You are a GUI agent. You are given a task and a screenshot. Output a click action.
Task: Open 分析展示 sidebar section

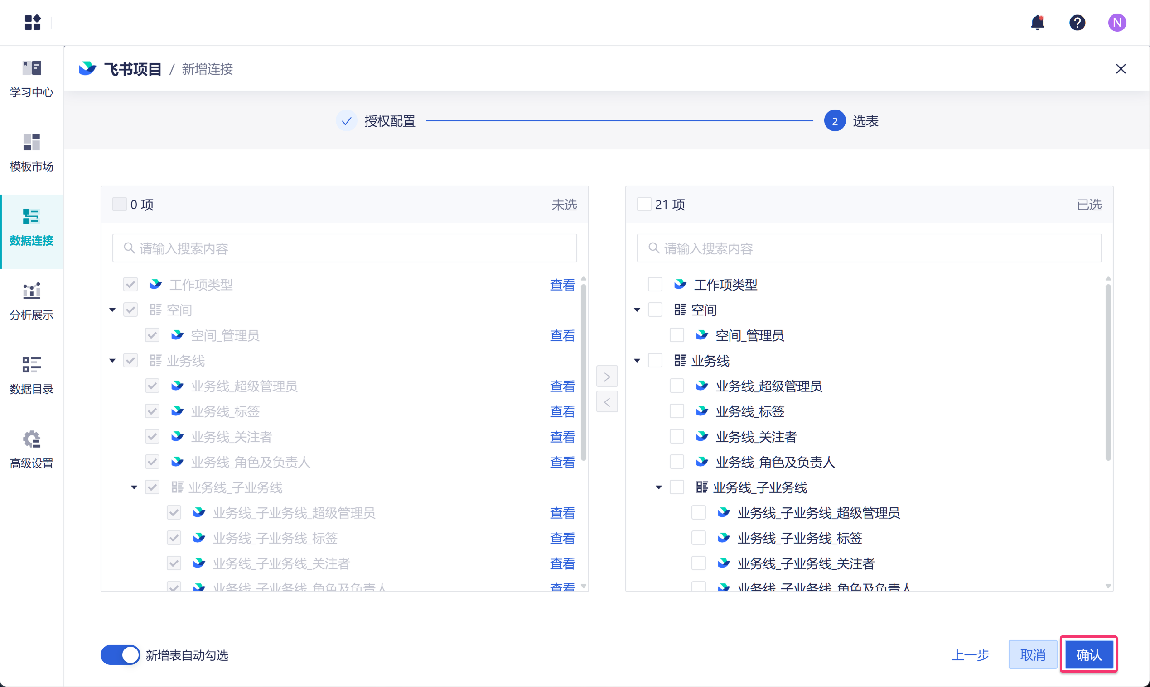pos(32,301)
